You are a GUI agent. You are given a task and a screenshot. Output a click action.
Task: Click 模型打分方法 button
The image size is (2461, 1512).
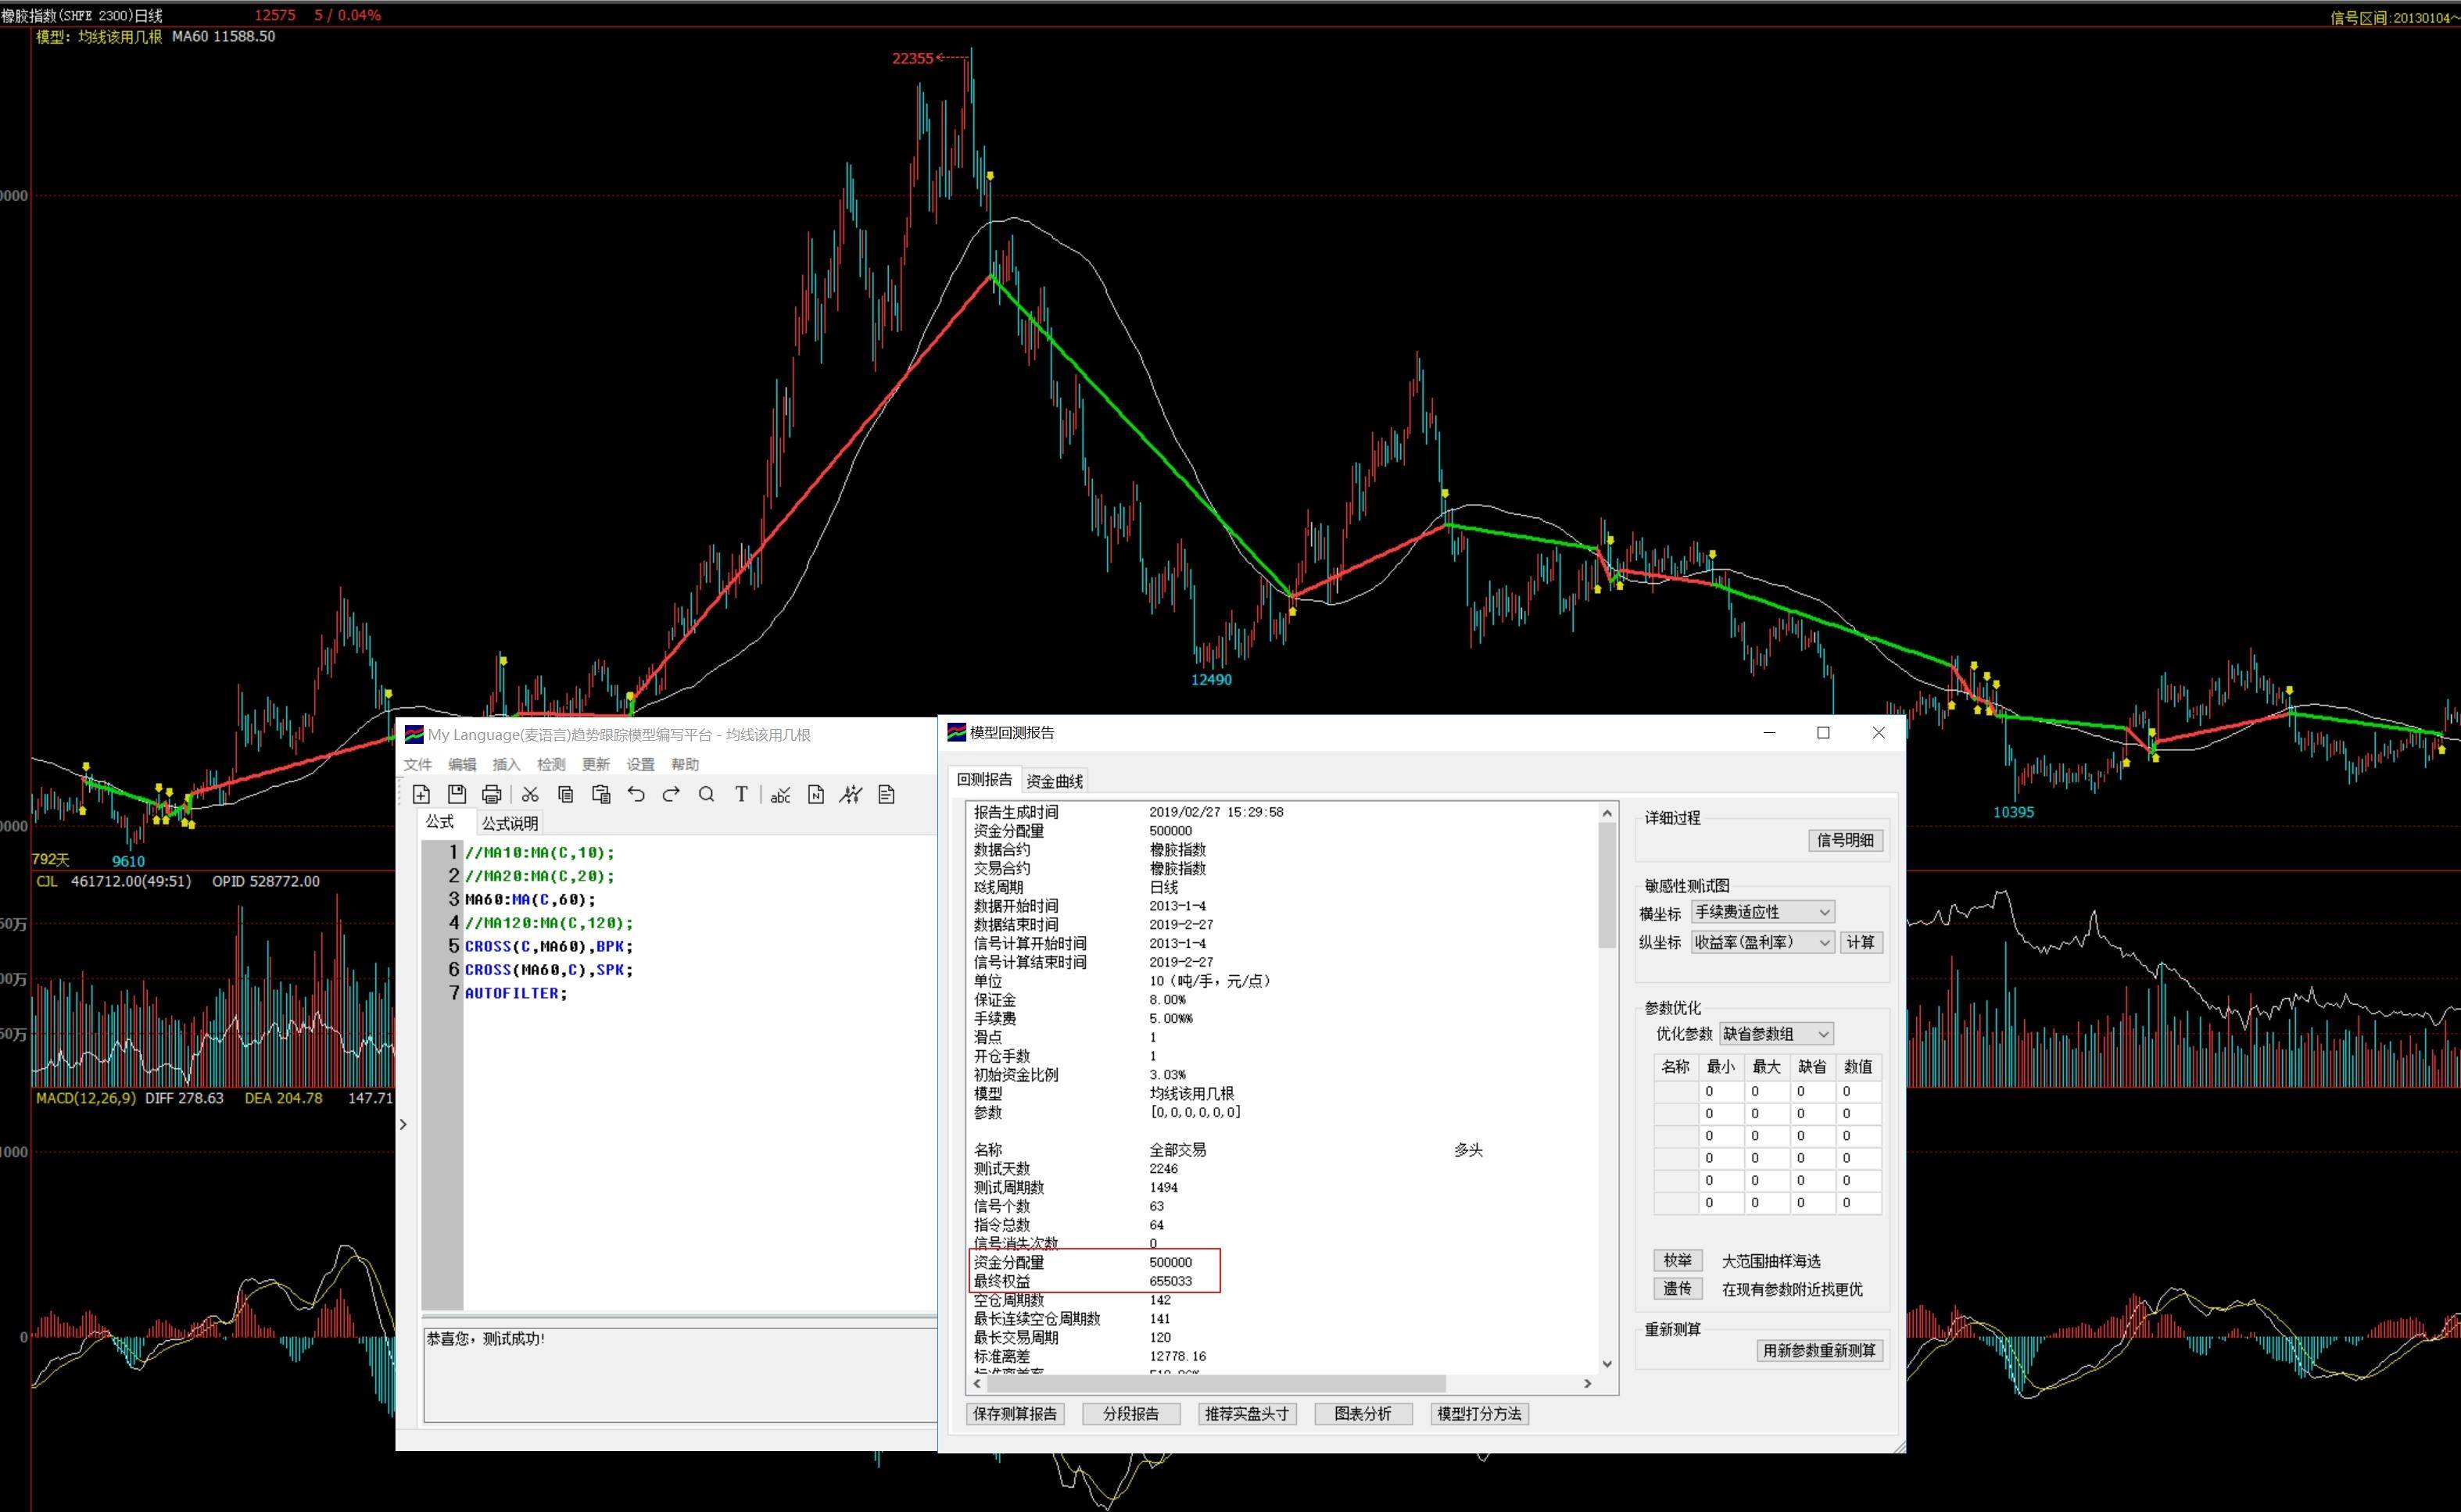1480,1414
